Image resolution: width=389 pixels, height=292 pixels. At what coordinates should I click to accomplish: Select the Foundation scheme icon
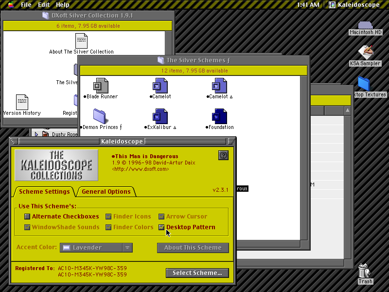tap(219, 116)
